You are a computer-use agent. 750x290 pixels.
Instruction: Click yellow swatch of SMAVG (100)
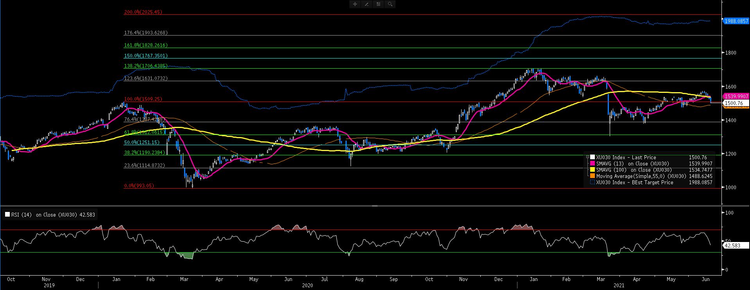592,170
